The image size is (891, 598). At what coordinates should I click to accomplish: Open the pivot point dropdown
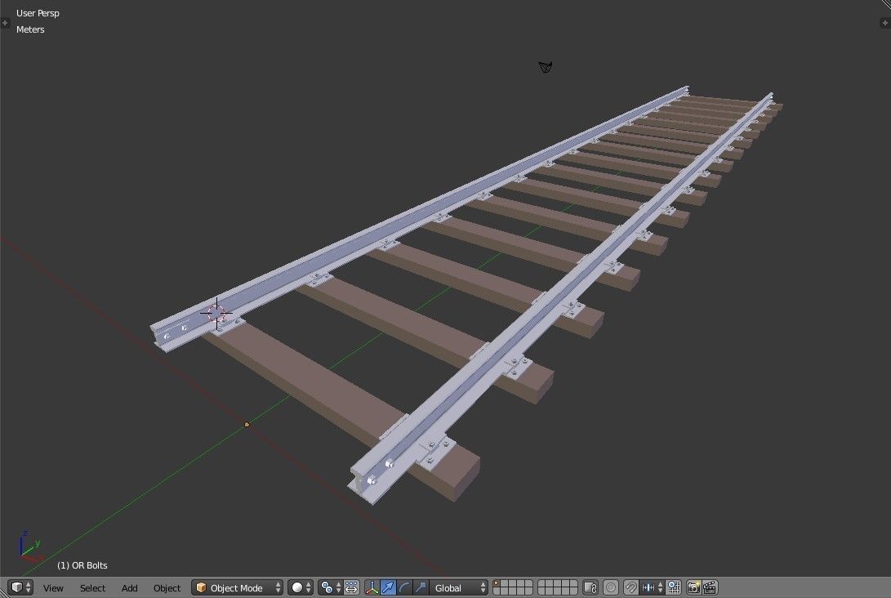pyautogui.click(x=330, y=587)
